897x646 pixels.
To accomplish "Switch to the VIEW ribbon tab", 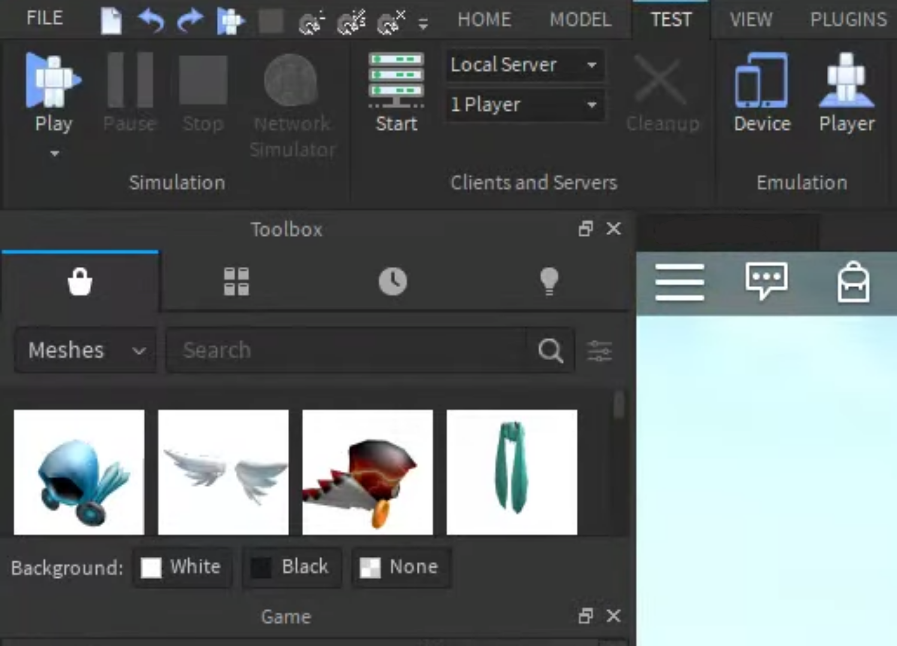I will click(751, 20).
